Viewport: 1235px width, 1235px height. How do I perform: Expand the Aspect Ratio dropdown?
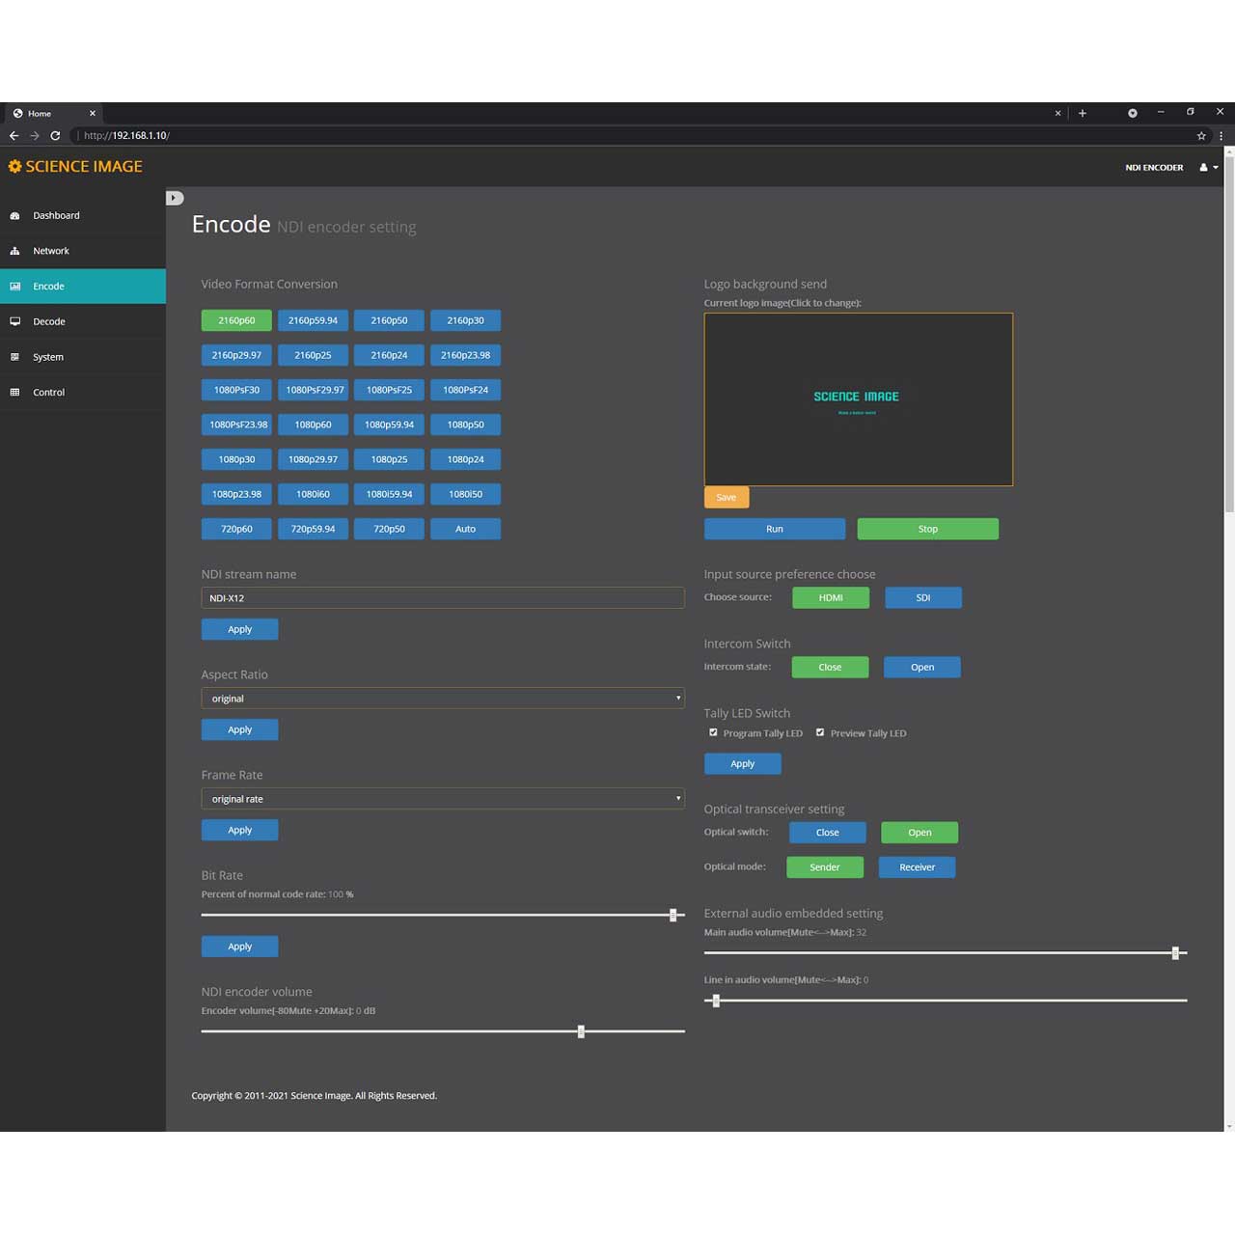pos(442,699)
